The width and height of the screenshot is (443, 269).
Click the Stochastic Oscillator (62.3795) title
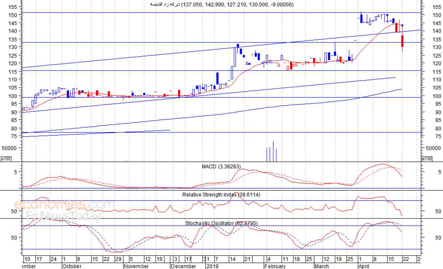coord(221,223)
